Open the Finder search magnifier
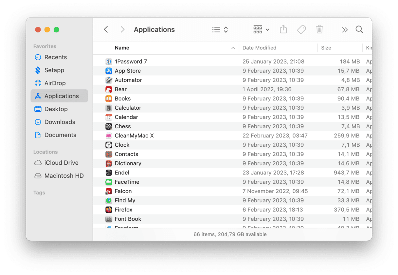The image size is (398, 275). 359,29
